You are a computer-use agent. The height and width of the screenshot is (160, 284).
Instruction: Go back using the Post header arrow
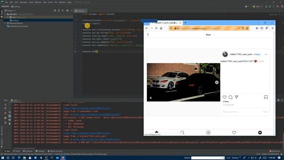coord(148,35)
